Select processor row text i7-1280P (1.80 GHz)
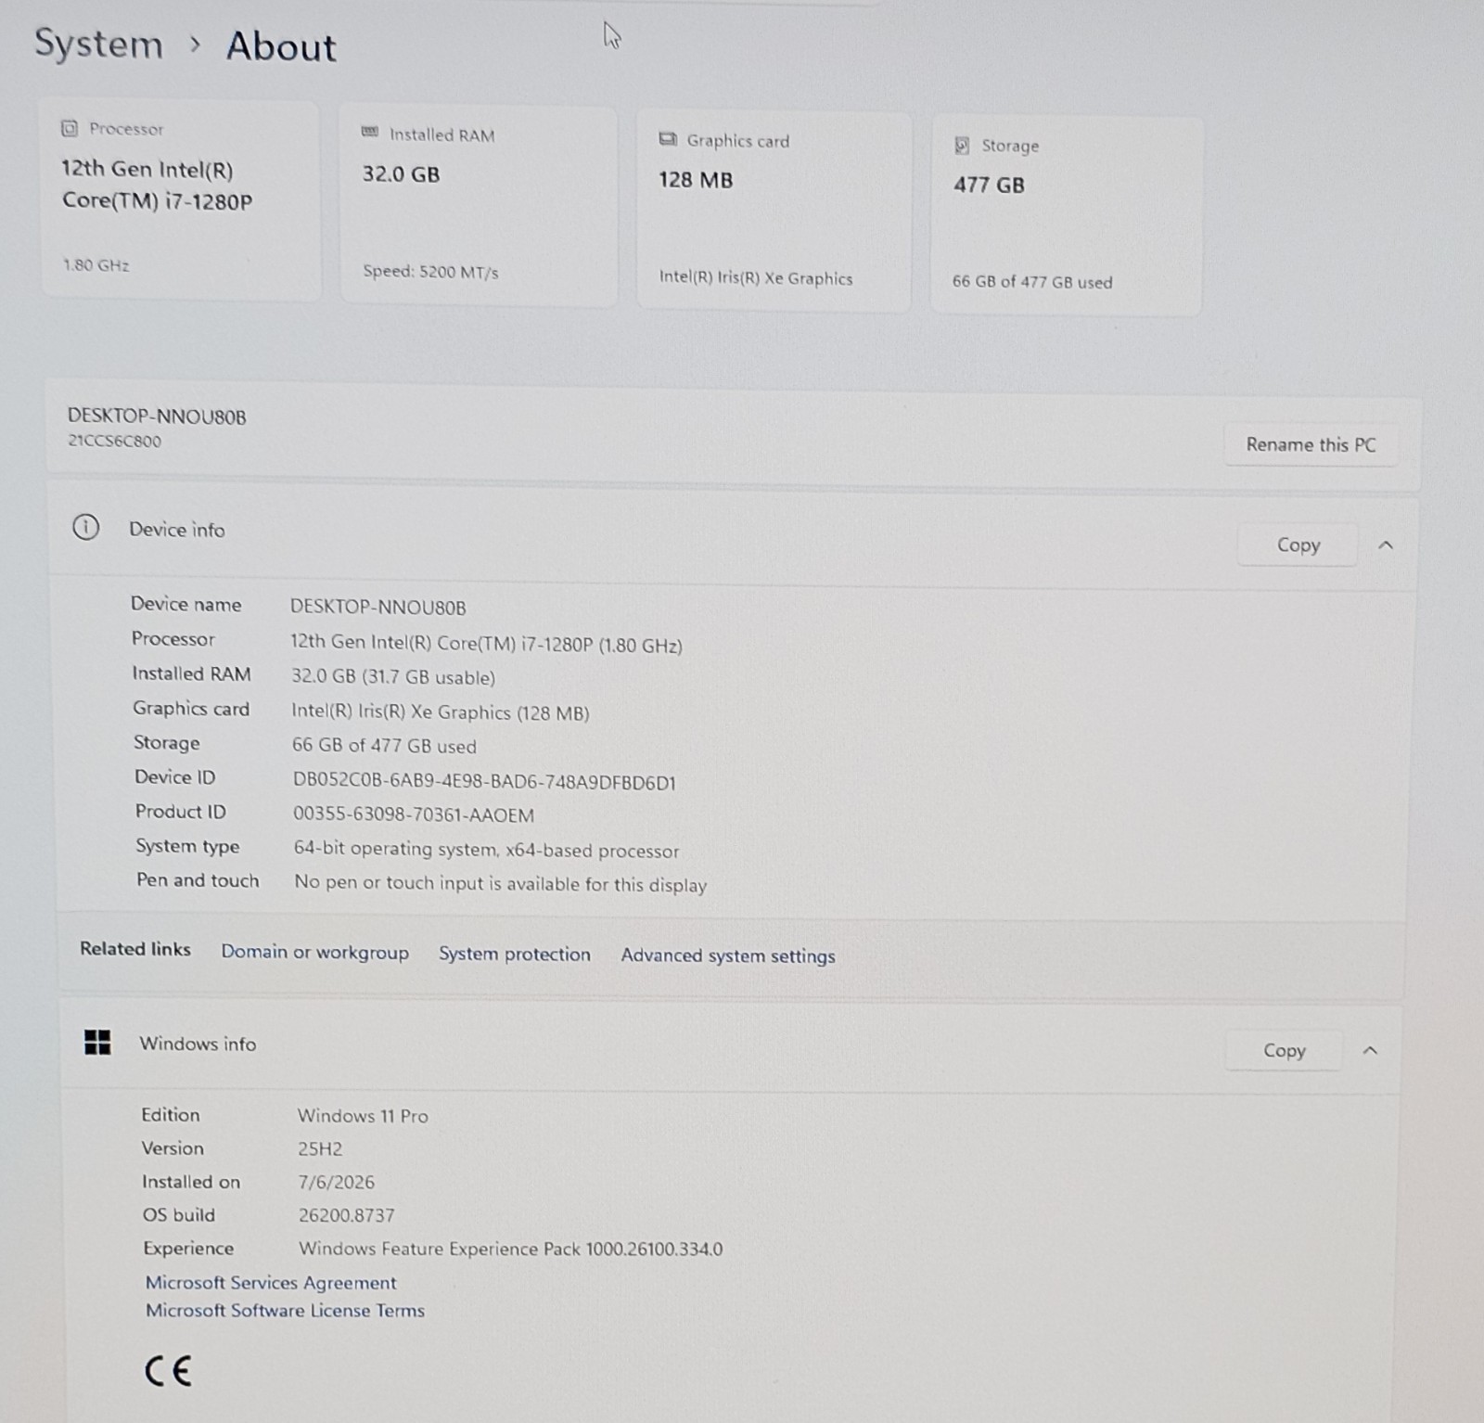The height and width of the screenshot is (1423, 1484). tap(486, 643)
